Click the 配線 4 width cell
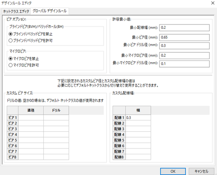 point(138,134)
